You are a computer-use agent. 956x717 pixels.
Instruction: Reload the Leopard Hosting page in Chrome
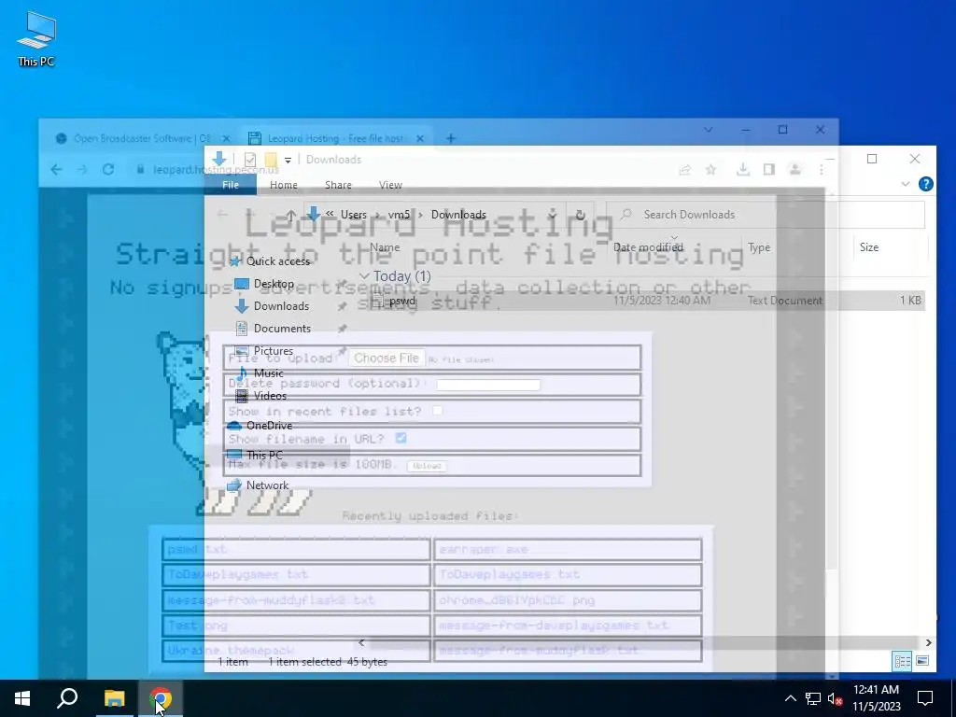108,170
